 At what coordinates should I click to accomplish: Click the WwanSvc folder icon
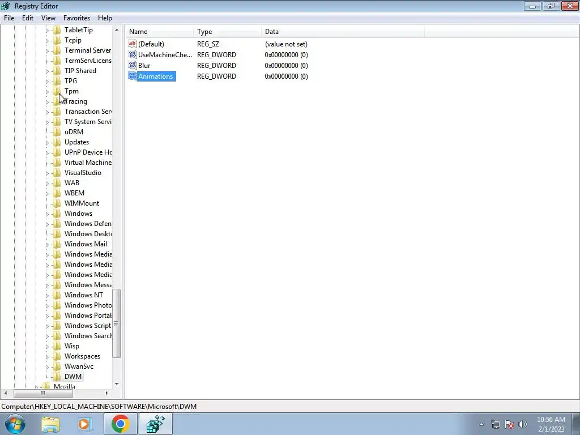point(57,366)
